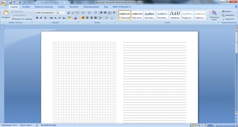Enable left text alignment
The image size is (238, 127).
[83, 18]
